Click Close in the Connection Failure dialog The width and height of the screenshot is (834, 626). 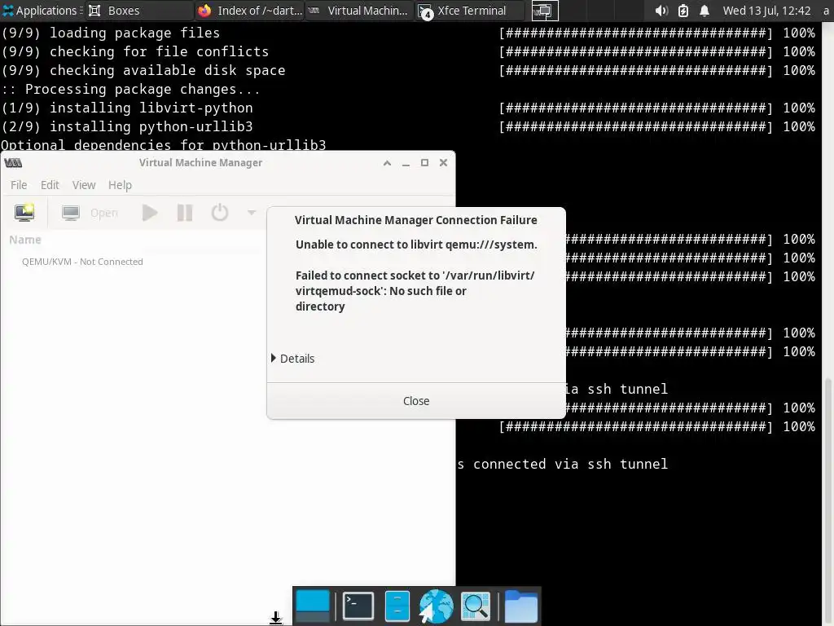416,401
